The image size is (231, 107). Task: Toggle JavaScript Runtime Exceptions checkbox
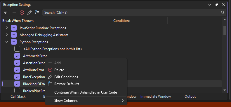coord(14,28)
